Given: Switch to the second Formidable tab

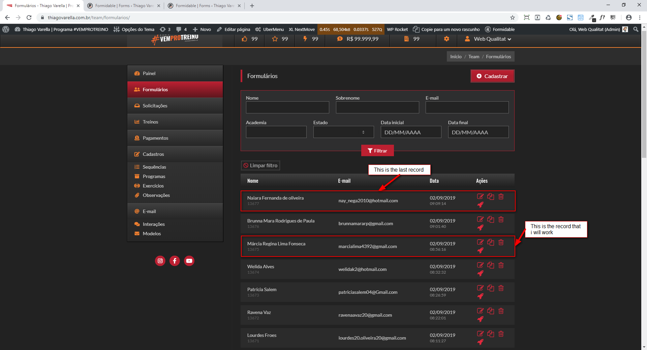Looking at the screenshot, I should [x=204, y=6].
